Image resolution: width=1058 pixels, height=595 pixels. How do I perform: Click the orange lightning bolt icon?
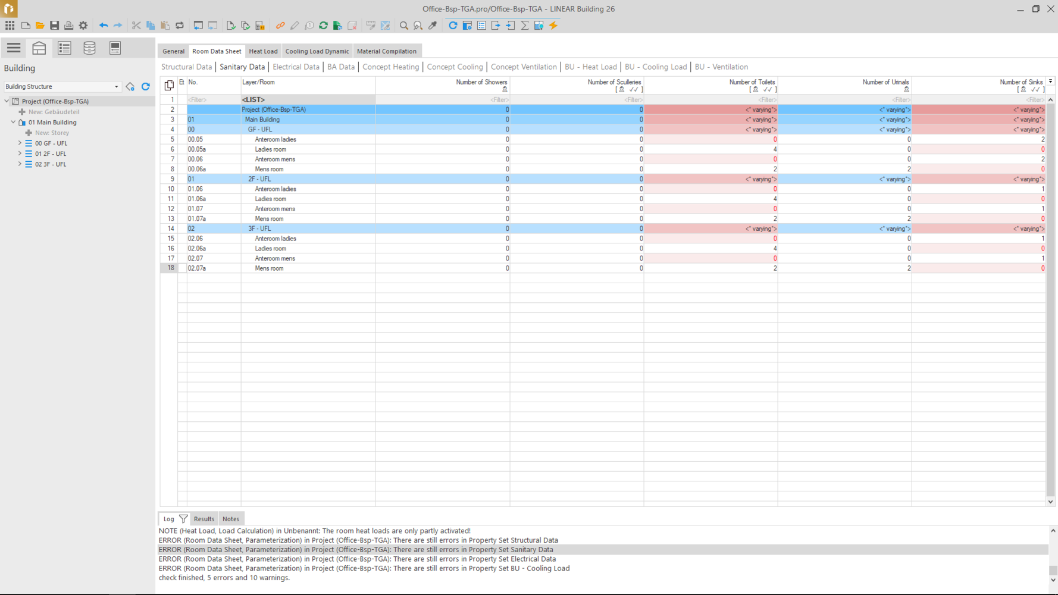(x=553, y=26)
